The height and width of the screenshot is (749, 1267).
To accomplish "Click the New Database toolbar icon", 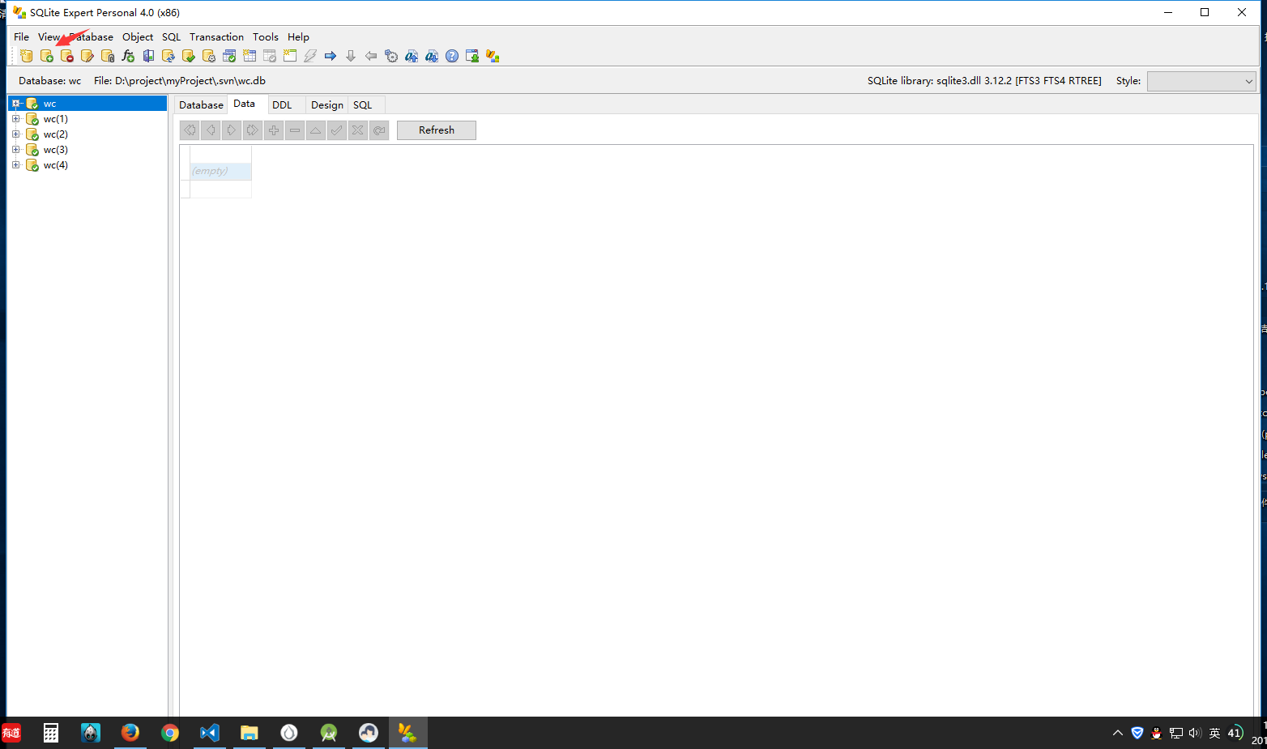I will click(27, 56).
